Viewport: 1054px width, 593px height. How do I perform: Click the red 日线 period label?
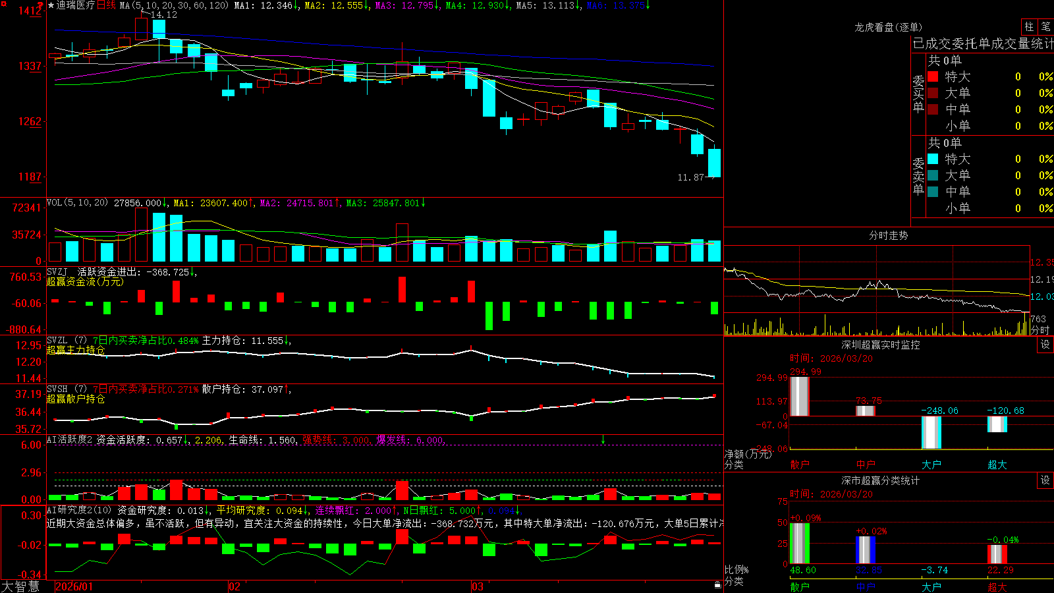(106, 5)
